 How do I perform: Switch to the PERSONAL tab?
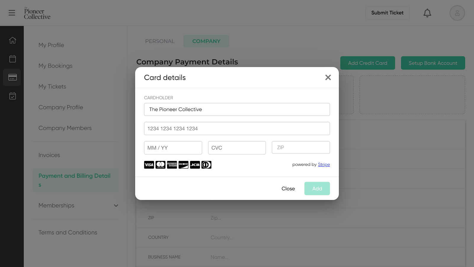(160, 41)
